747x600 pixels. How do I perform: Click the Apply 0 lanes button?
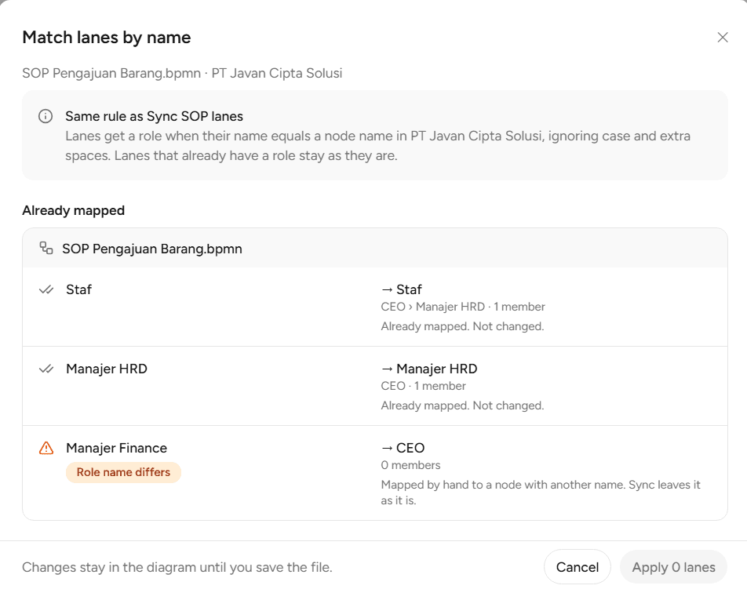tap(673, 566)
